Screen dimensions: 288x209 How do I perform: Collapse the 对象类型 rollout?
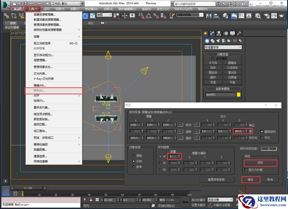[x=206, y=54]
